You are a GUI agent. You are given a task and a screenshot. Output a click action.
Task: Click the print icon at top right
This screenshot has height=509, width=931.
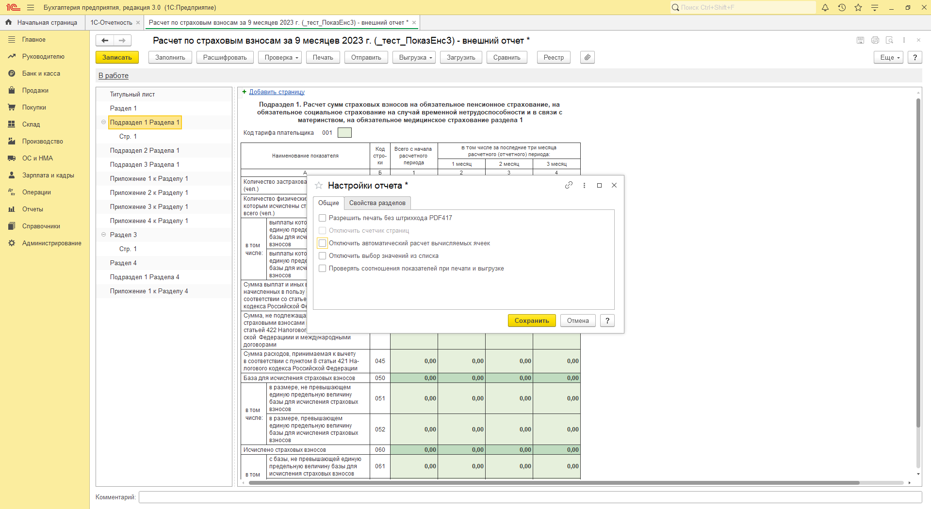(875, 40)
